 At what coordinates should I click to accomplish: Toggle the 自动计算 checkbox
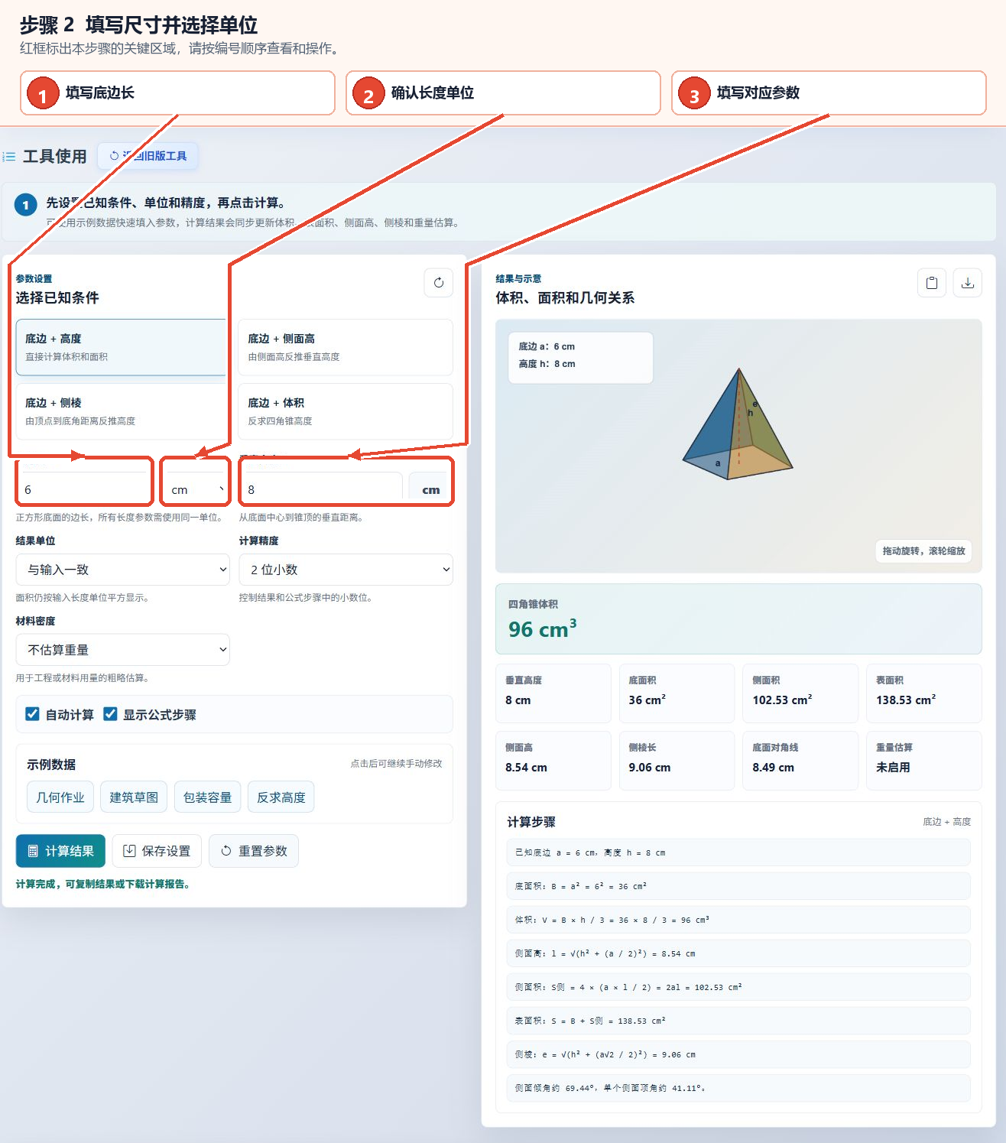[32, 714]
